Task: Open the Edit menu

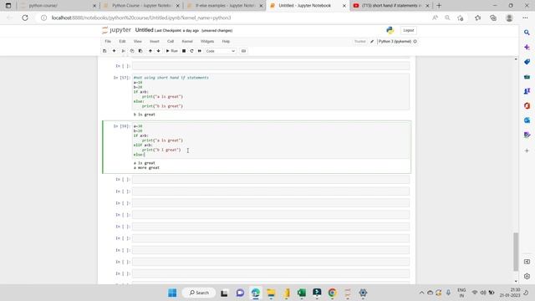Action: tap(122, 41)
